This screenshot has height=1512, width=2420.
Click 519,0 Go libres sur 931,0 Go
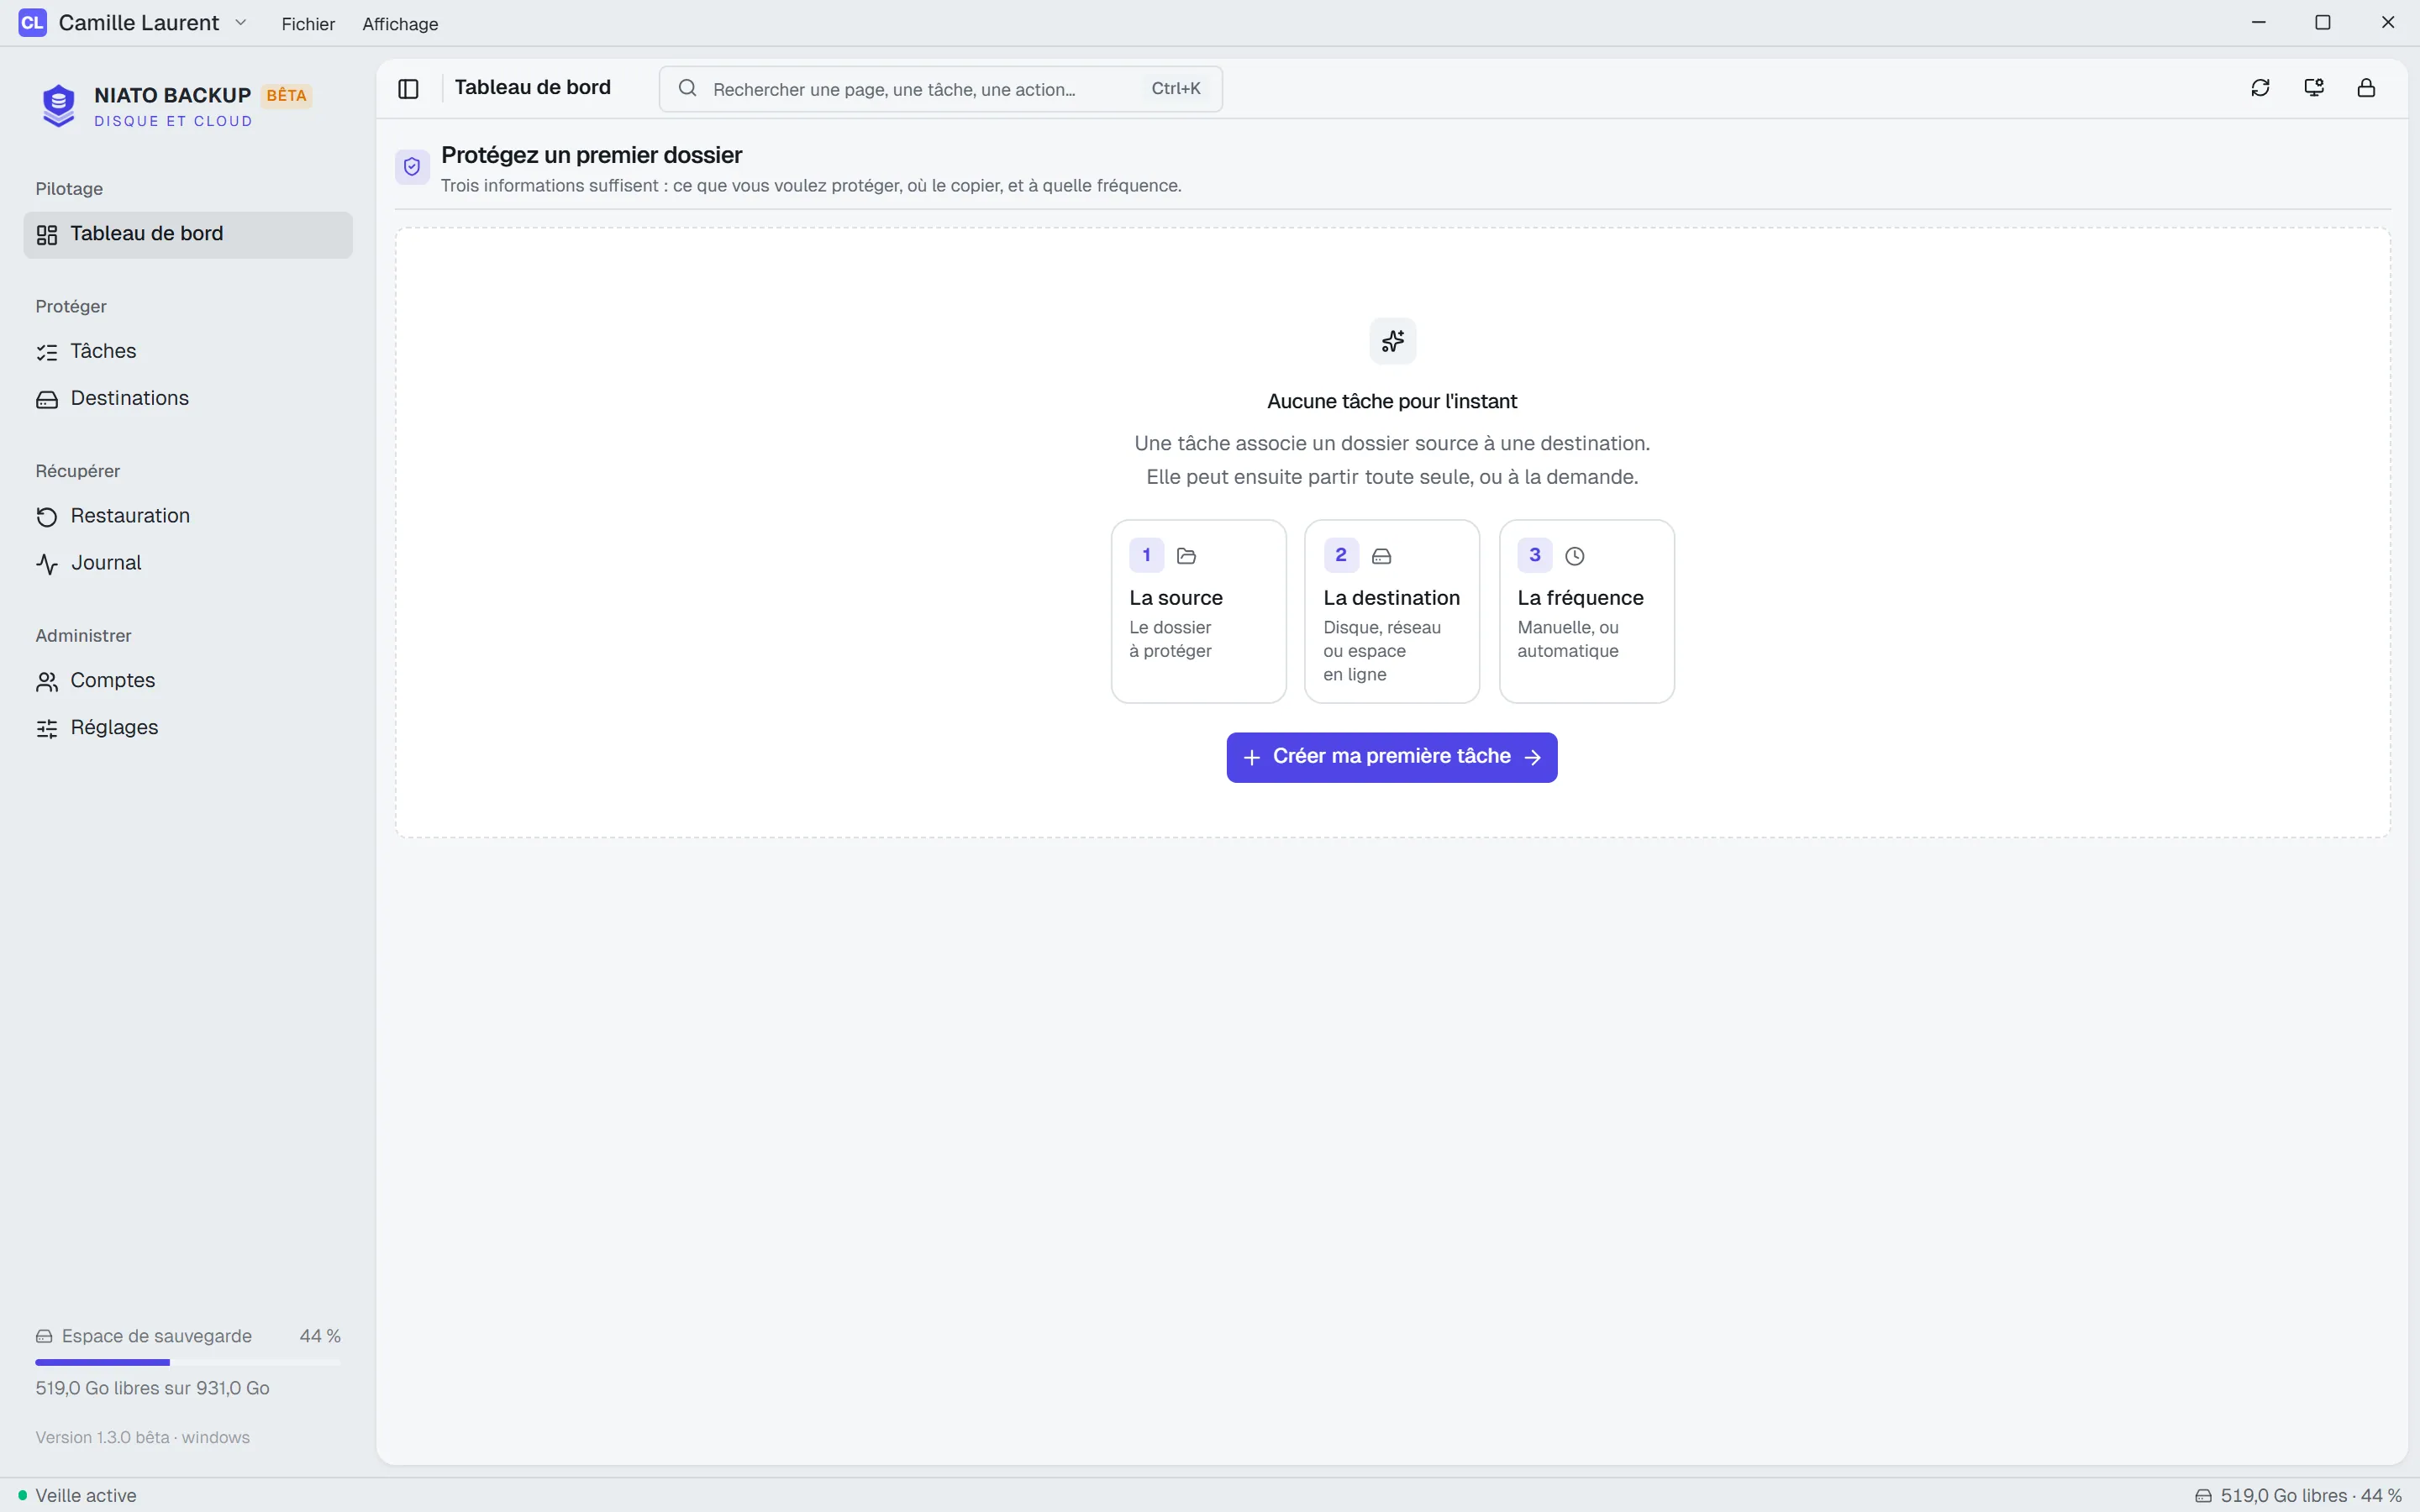(153, 1389)
